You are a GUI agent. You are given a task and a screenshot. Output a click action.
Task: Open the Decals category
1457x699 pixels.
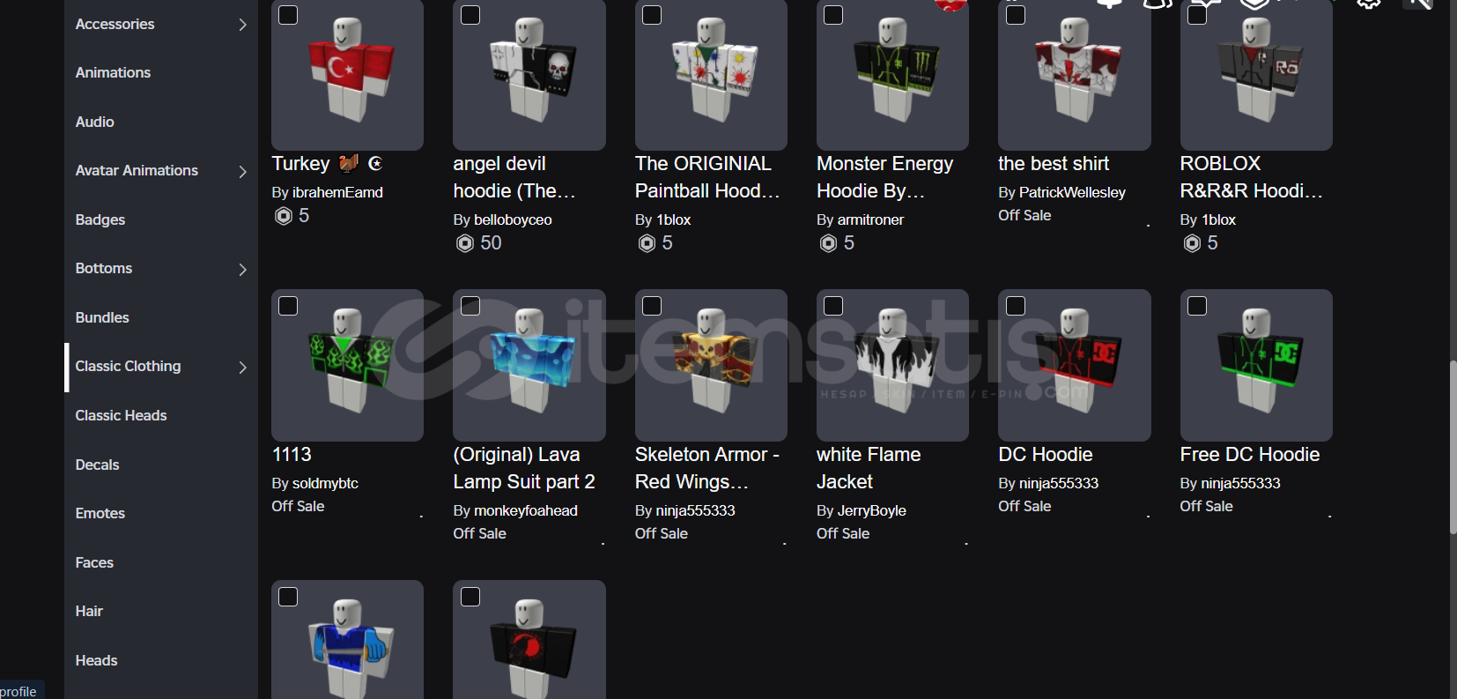point(97,465)
